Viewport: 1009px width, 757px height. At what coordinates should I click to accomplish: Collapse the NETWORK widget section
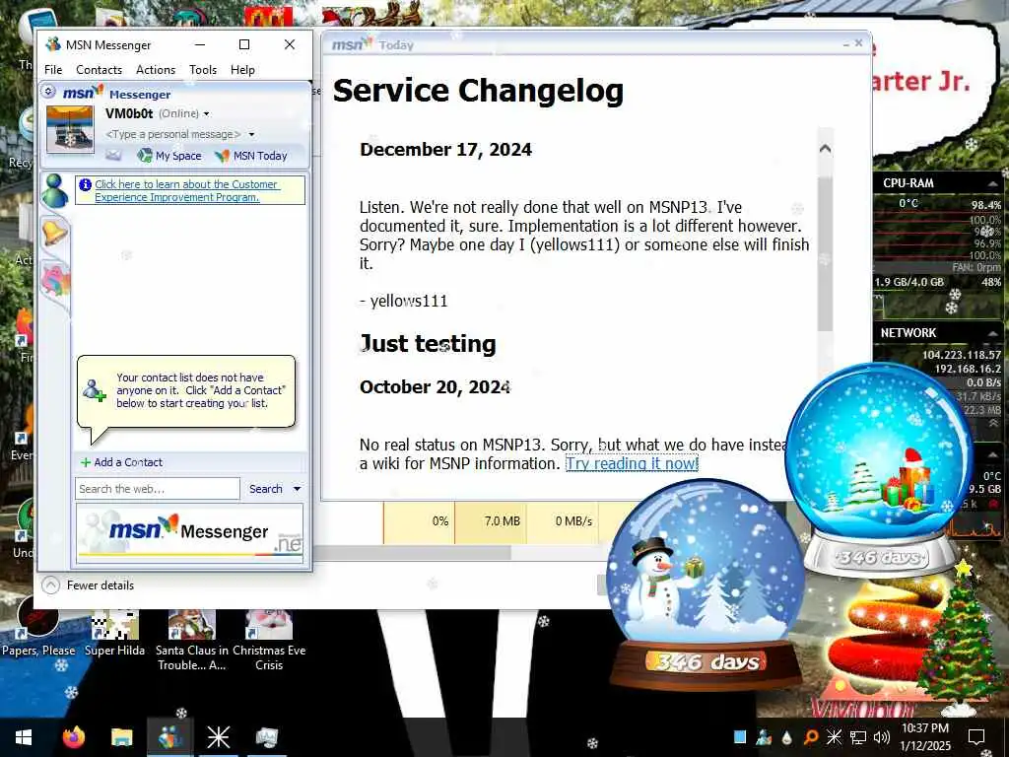coord(992,333)
